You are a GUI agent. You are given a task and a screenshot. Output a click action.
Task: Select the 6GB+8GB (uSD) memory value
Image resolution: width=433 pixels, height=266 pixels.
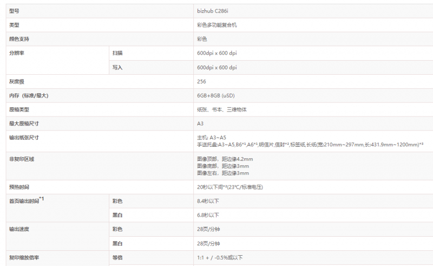[215, 96]
